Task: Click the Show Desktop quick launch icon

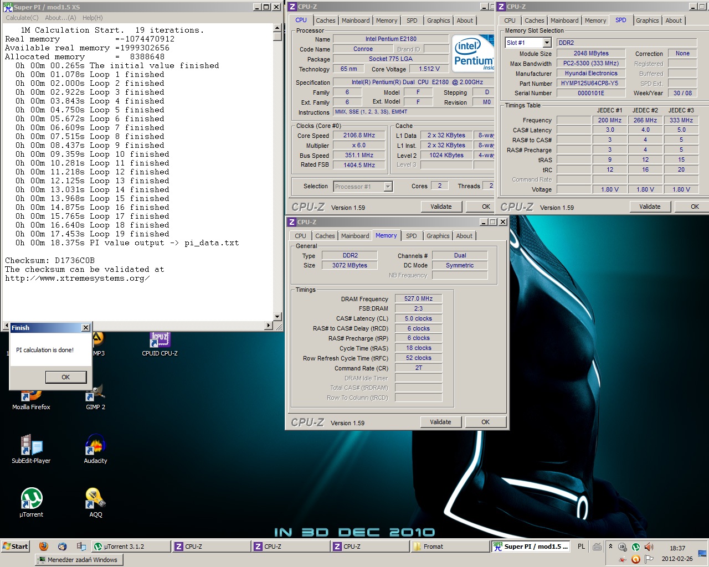Action: click(x=81, y=547)
